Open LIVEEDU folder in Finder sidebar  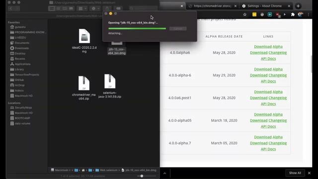click(18, 38)
